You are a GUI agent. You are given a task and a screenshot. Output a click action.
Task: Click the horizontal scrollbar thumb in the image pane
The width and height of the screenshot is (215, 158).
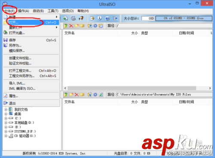click(x=132, y=88)
